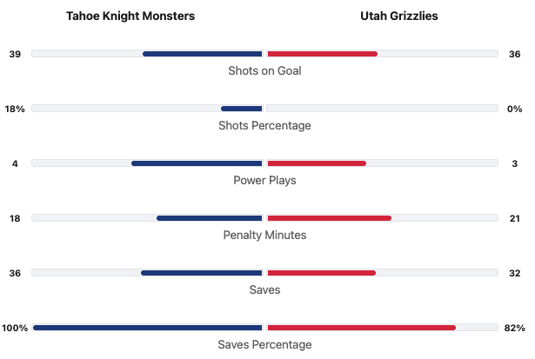Click the blue Saves Percentage bar

click(x=148, y=328)
